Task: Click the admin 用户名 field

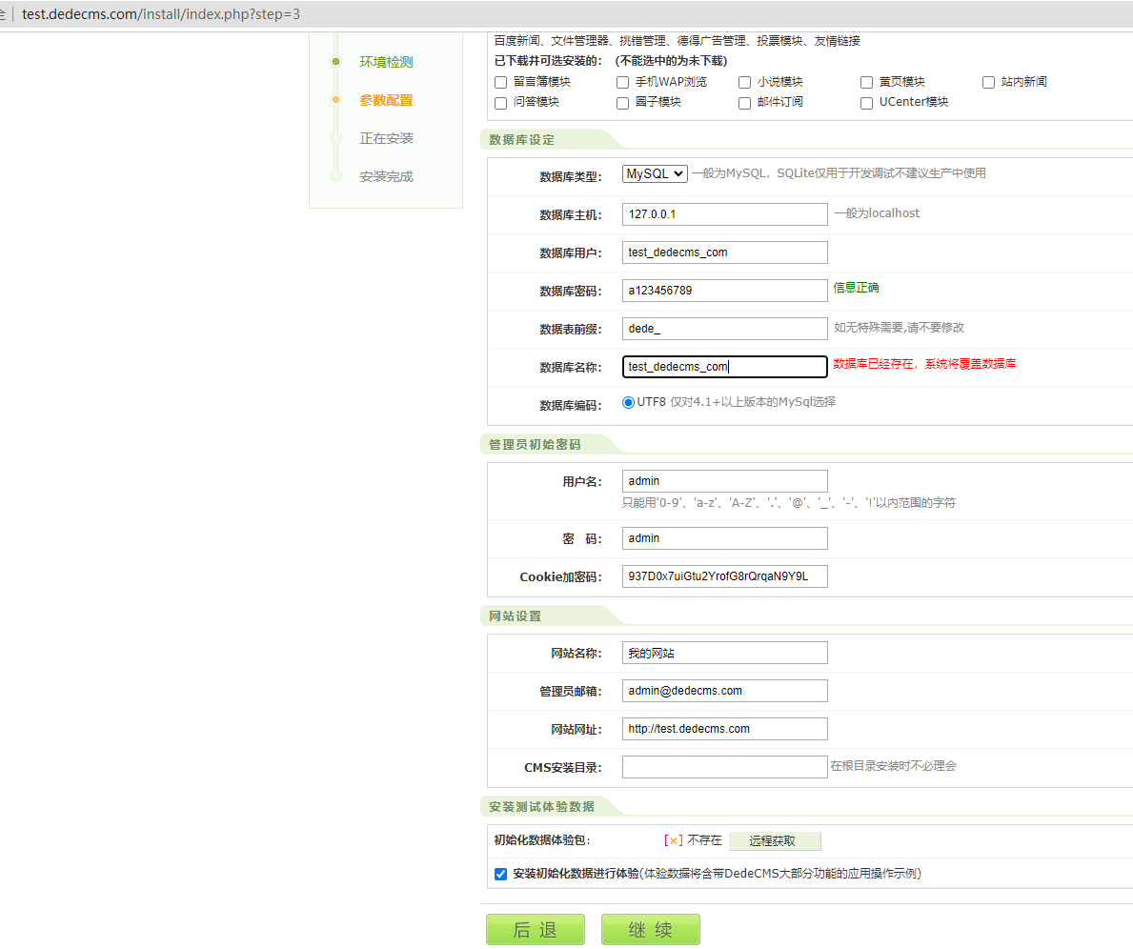Action: pos(725,481)
